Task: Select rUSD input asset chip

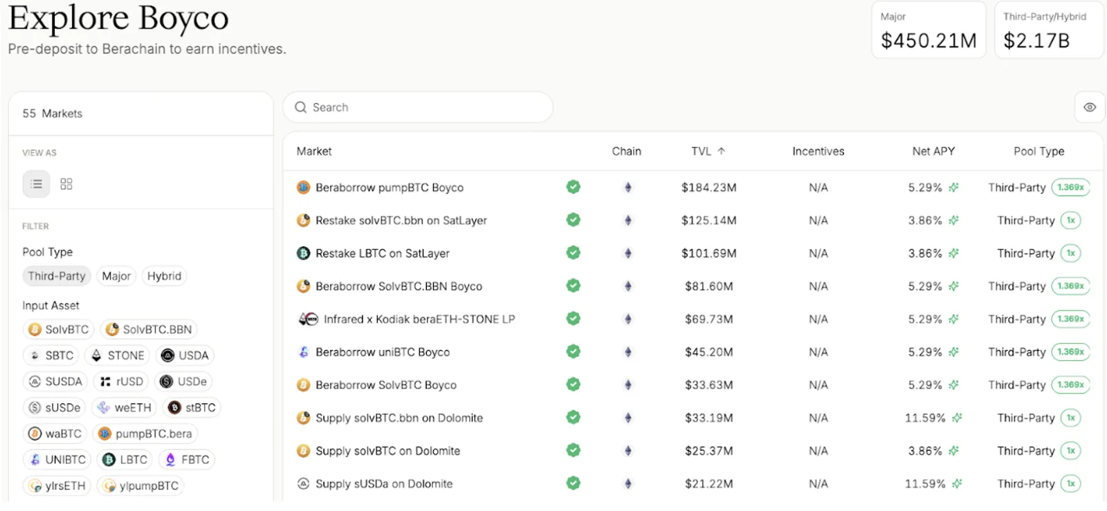Action: click(x=121, y=382)
